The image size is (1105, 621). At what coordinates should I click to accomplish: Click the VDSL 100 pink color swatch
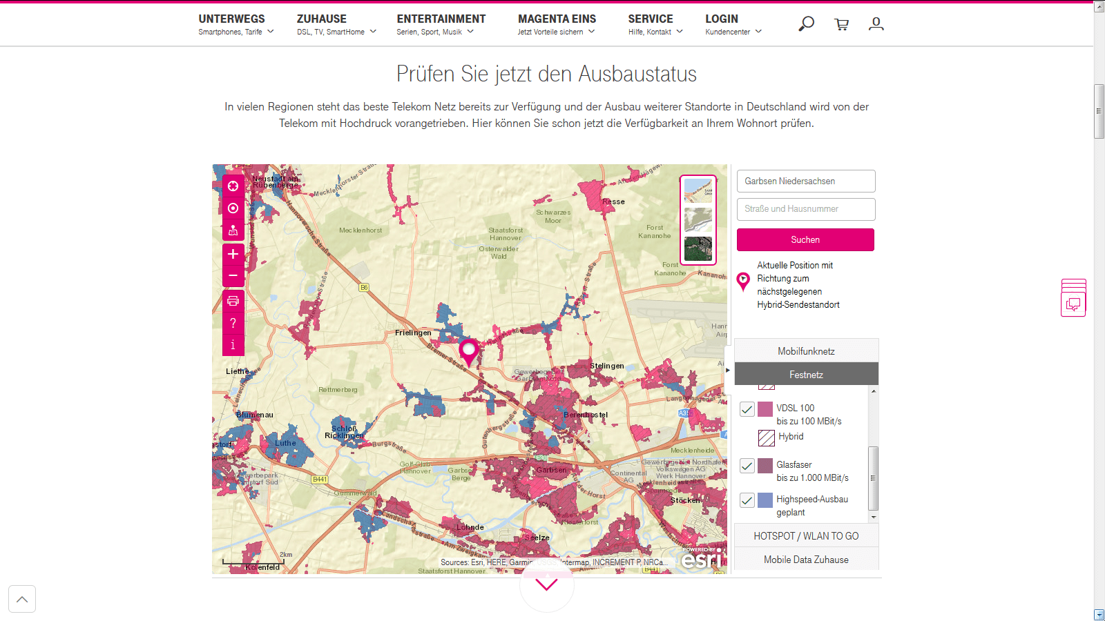765,409
